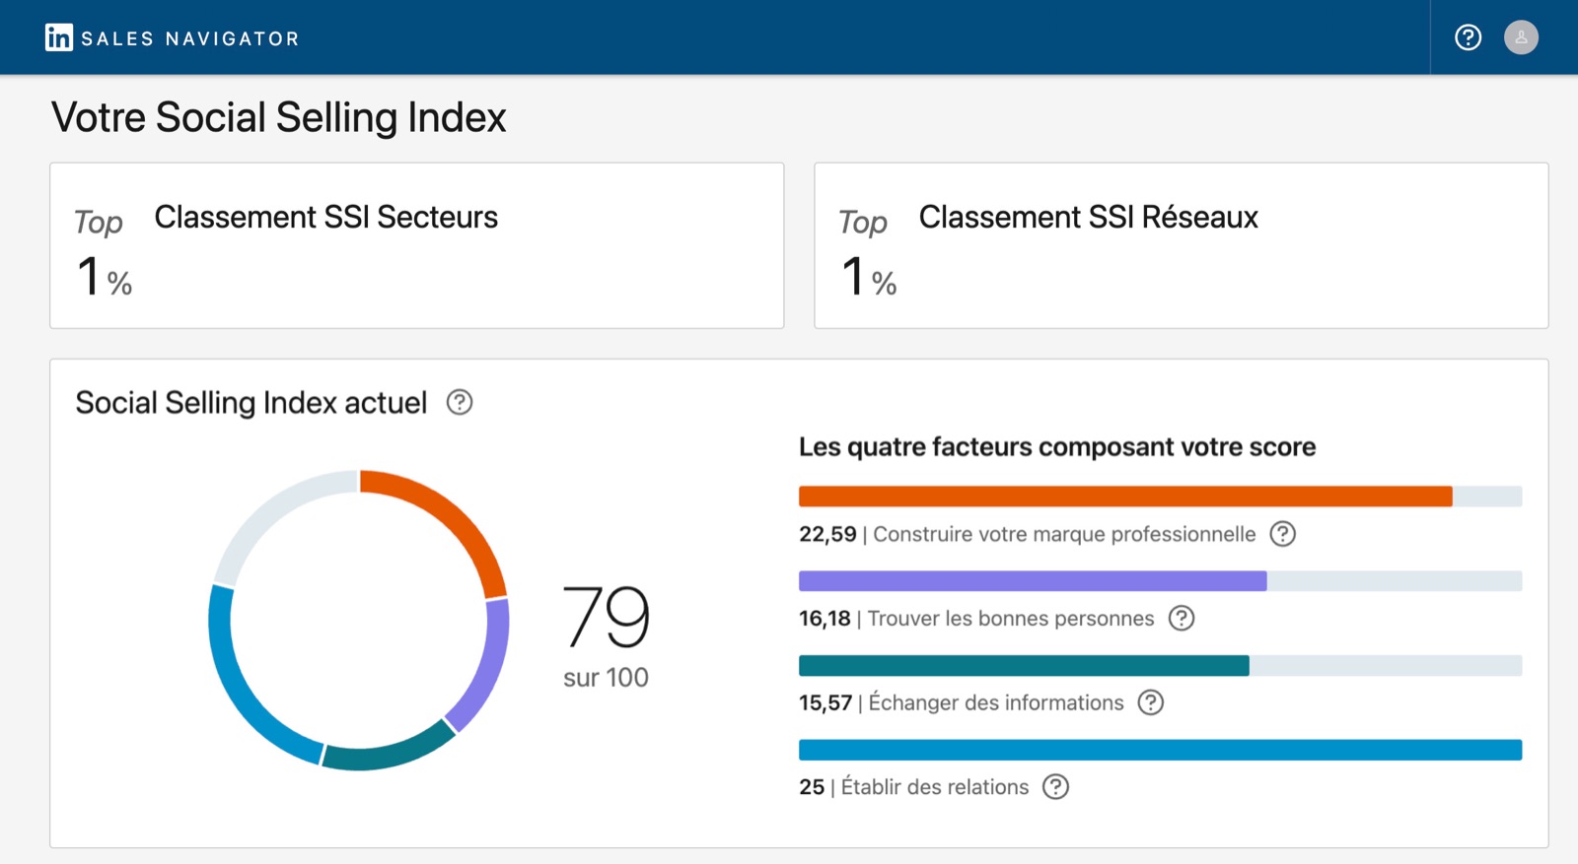Screen dimensions: 1578x864
Task: Select the Classement SSI Réseaux card
Action: [x=1181, y=245]
